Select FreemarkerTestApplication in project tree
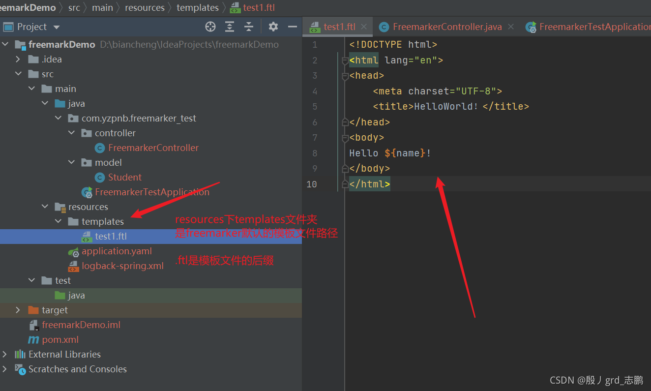This screenshot has width=651, height=391. [152, 192]
